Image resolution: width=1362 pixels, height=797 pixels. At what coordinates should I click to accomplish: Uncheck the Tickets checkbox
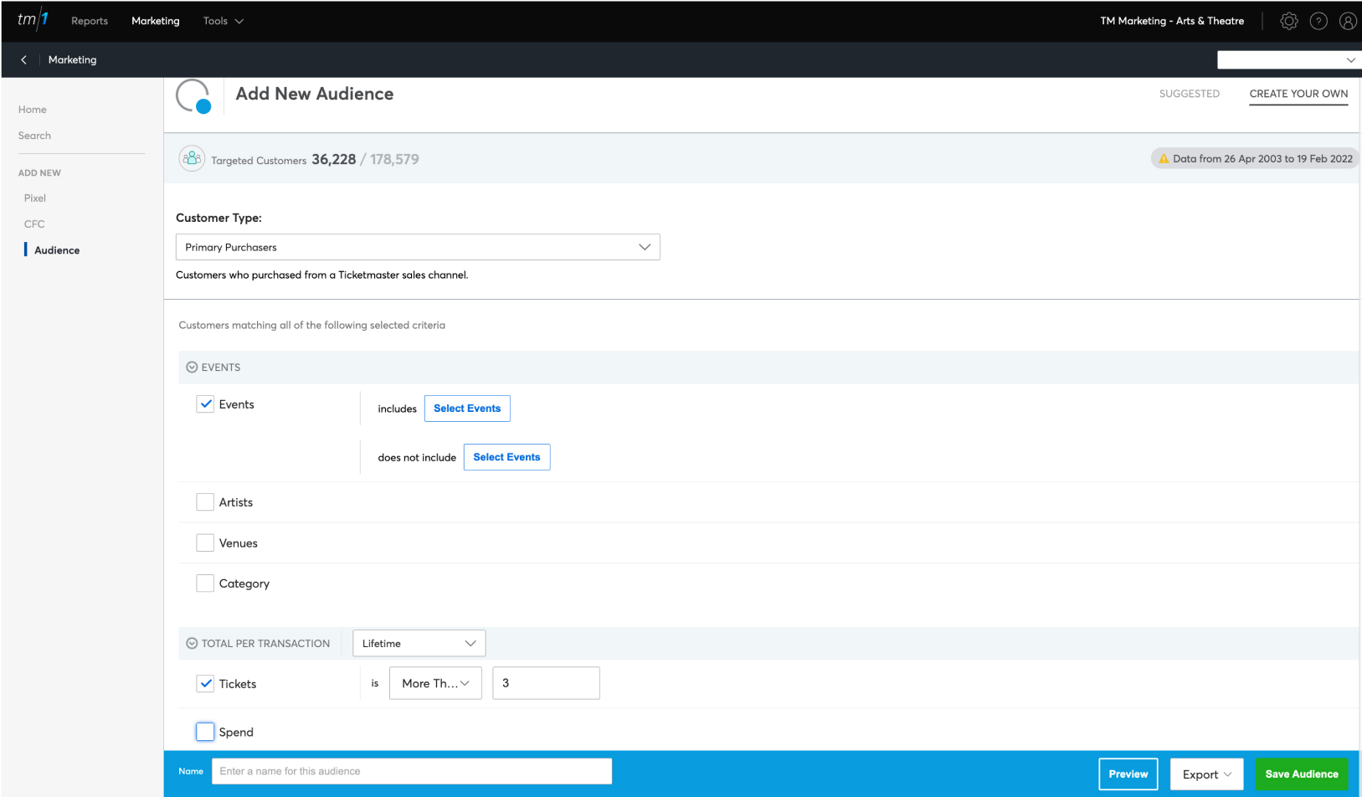point(205,684)
